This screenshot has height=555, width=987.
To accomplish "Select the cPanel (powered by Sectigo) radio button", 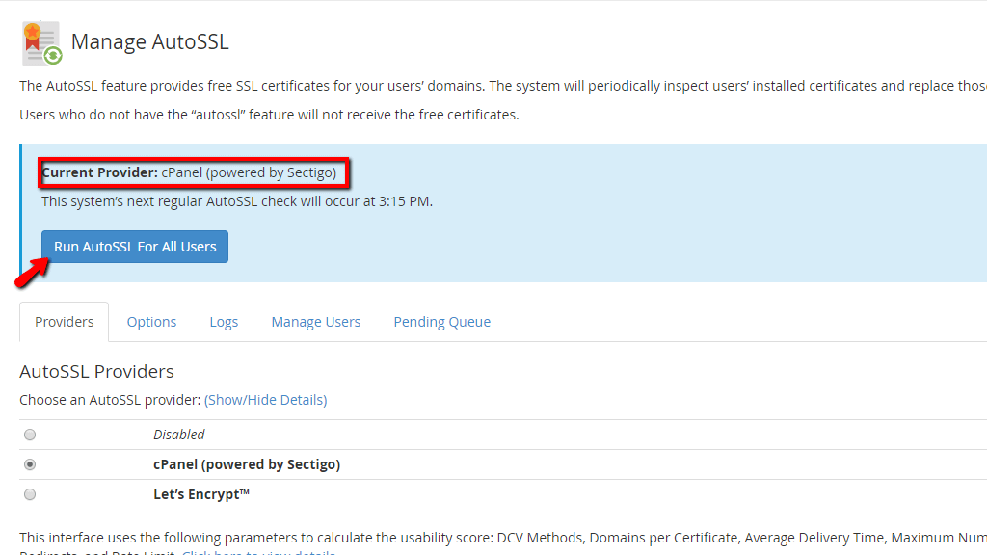I will pyautogui.click(x=30, y=464).
